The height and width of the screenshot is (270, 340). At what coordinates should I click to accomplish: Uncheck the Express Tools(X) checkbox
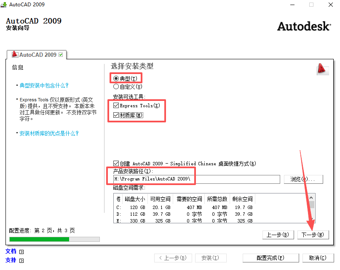(116, 106)
